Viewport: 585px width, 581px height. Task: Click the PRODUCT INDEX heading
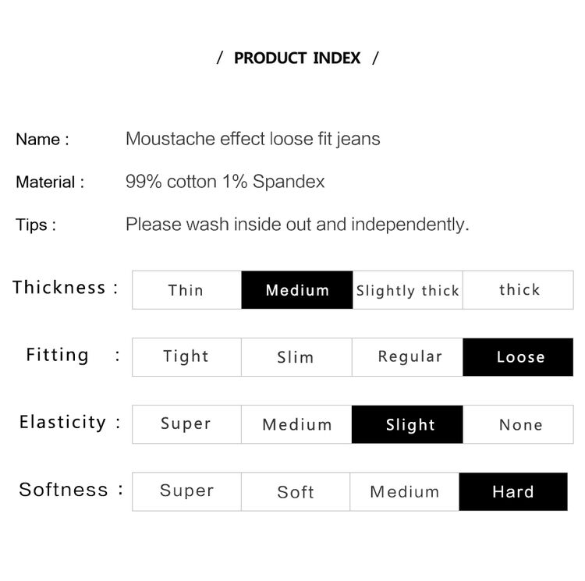pos(297,58)
